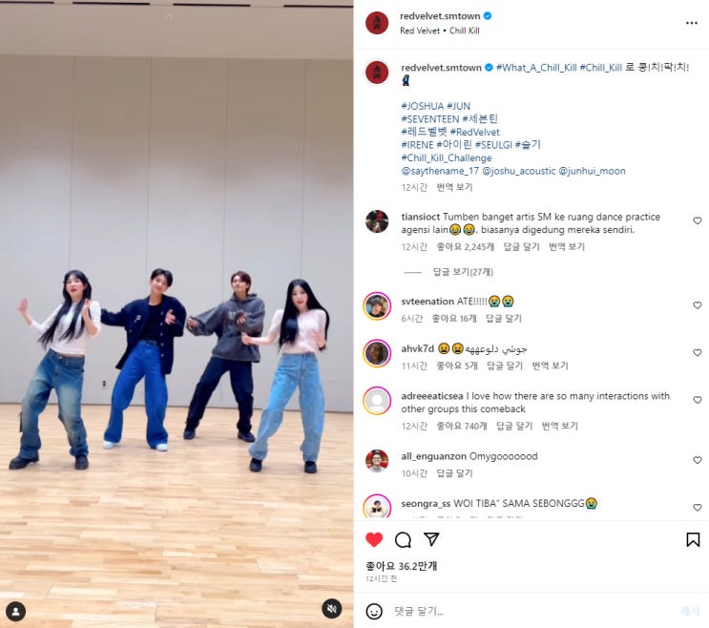Show tagged people icon on video
709x628 pixels.
[16, 612]
